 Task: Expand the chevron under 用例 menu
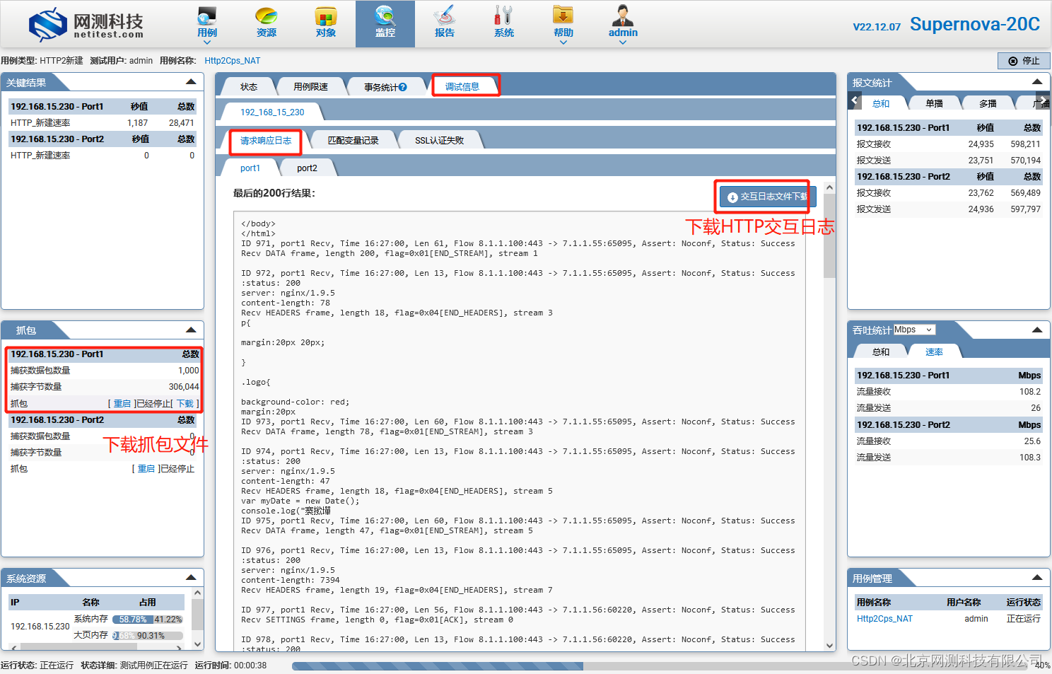pyautogui.click(x=207, y=42)
